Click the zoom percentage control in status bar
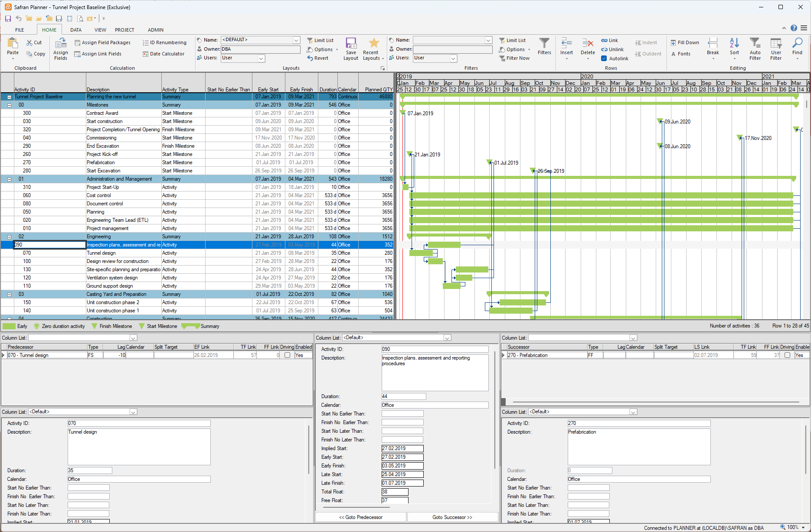This screenshot has height=532, width=811. click(x=793, y=527)
